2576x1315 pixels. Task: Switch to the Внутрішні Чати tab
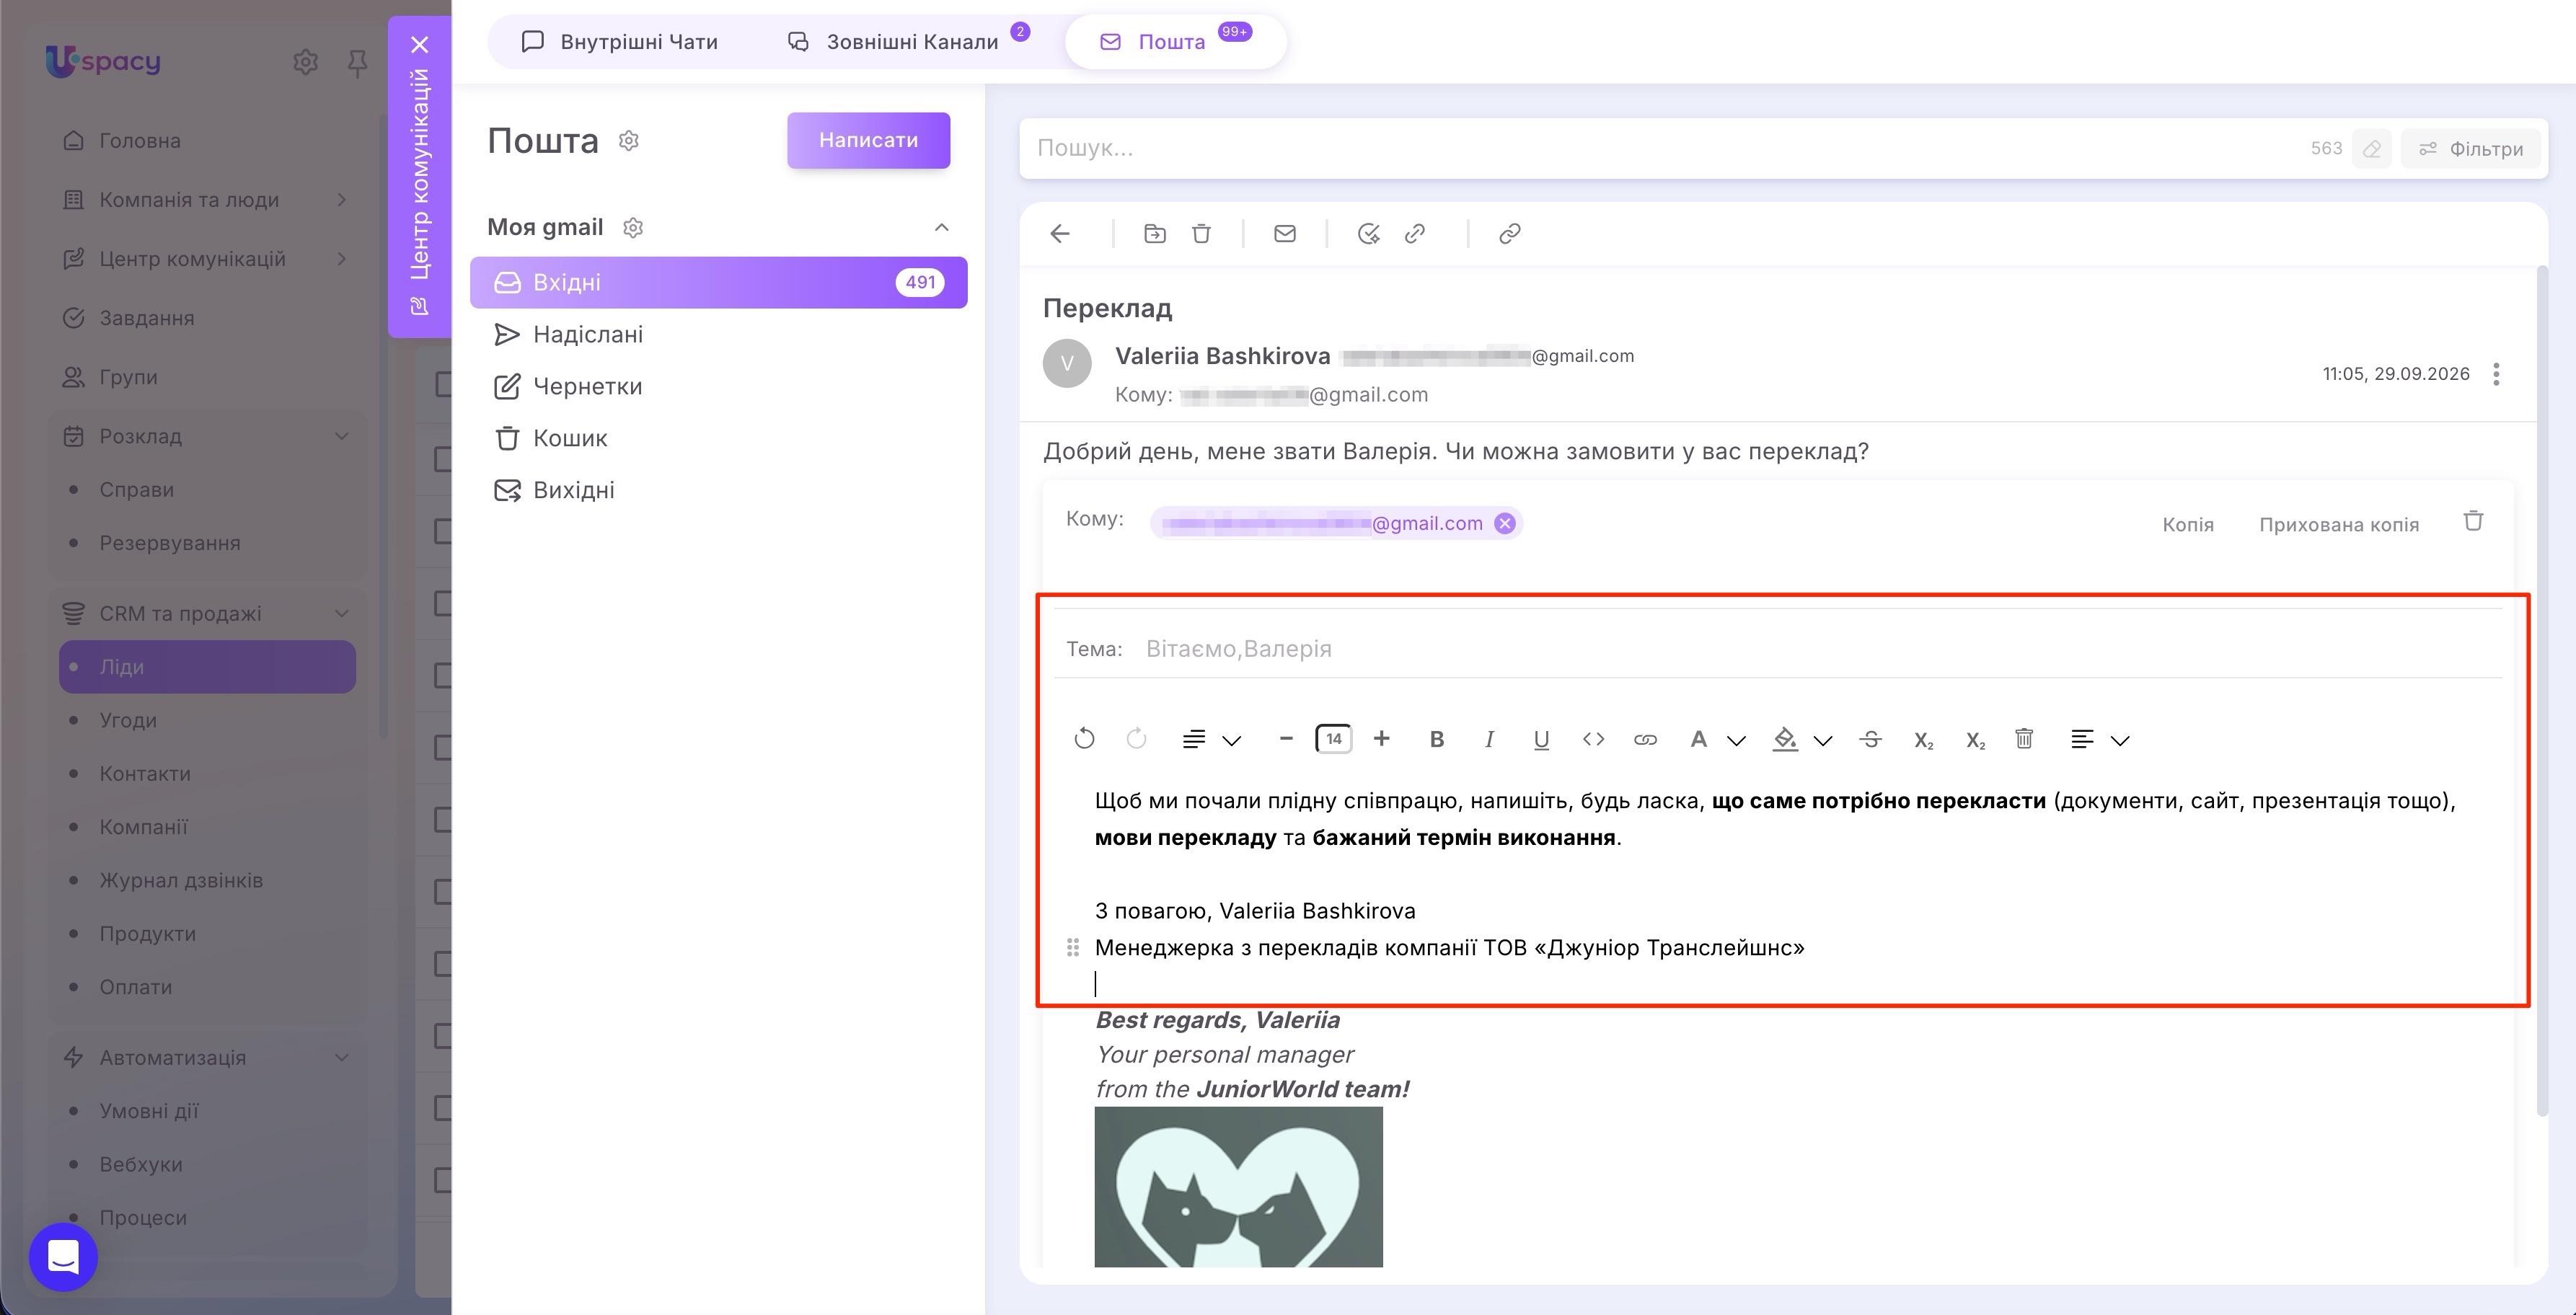pos(620,42)
